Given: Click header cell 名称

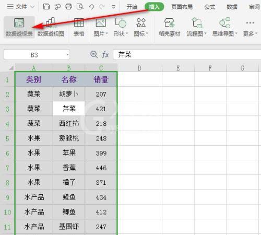Looking at the screenshot, I should point(69,79).
